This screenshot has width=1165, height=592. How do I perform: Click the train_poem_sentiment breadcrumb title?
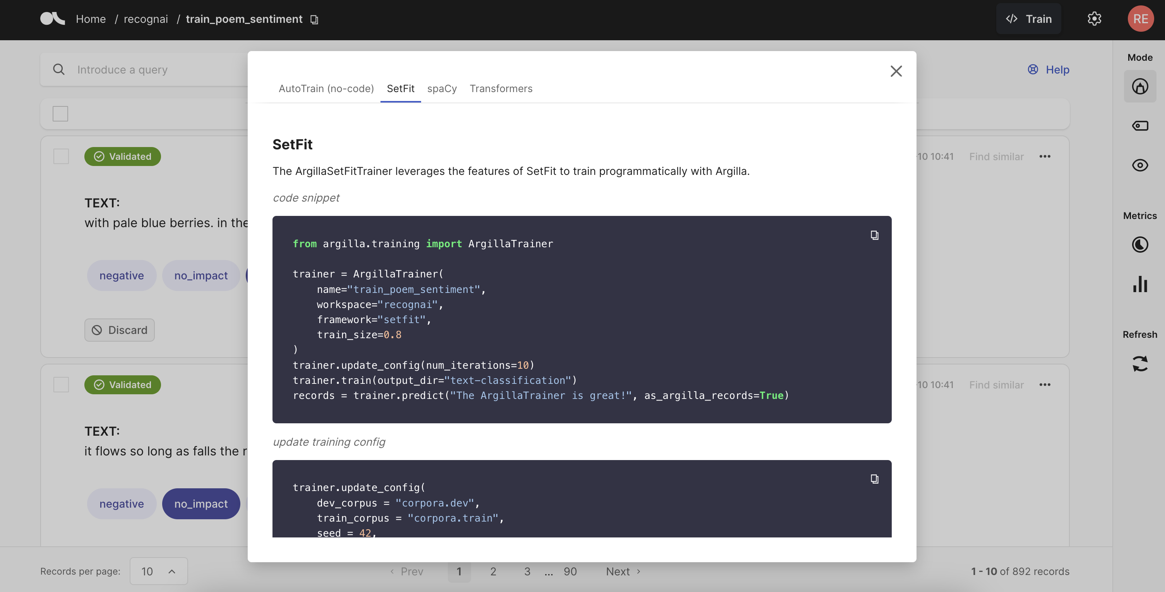[244, 19]
